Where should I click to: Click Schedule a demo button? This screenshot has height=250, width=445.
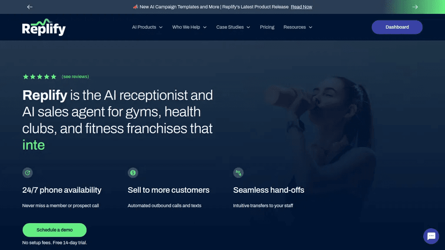point(54,230)
